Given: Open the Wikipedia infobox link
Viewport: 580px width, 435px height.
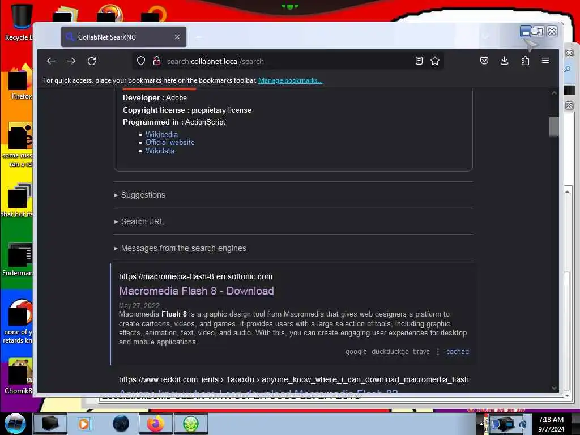Looking at the screenshot, I should pyautogui.click(x=161, y=134).
